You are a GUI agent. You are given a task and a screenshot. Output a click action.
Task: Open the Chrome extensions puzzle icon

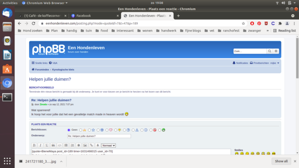[x=280, y=23]
